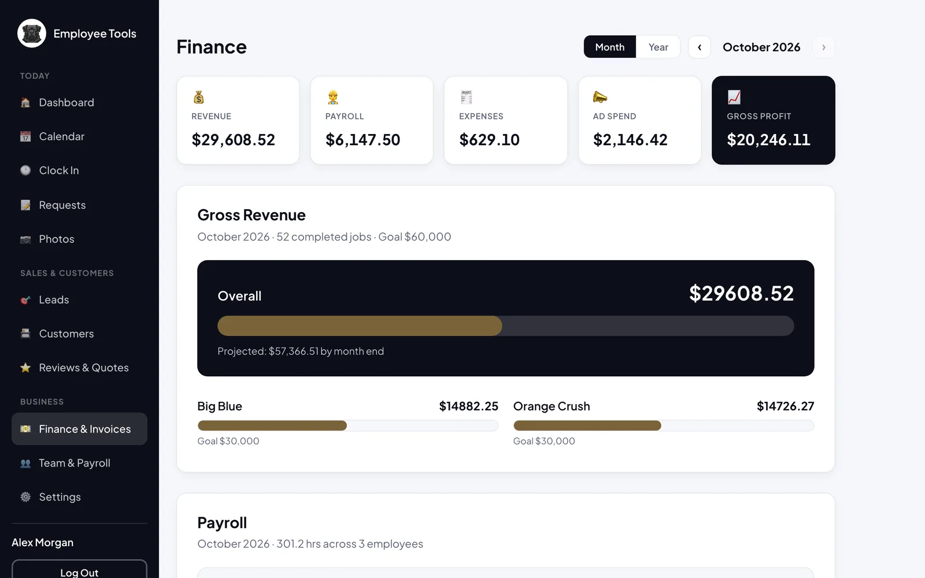Click the Requests notepad icon
Image resolution: width=925 pixels, height=578 pixels.
click(x=25, y=205)
